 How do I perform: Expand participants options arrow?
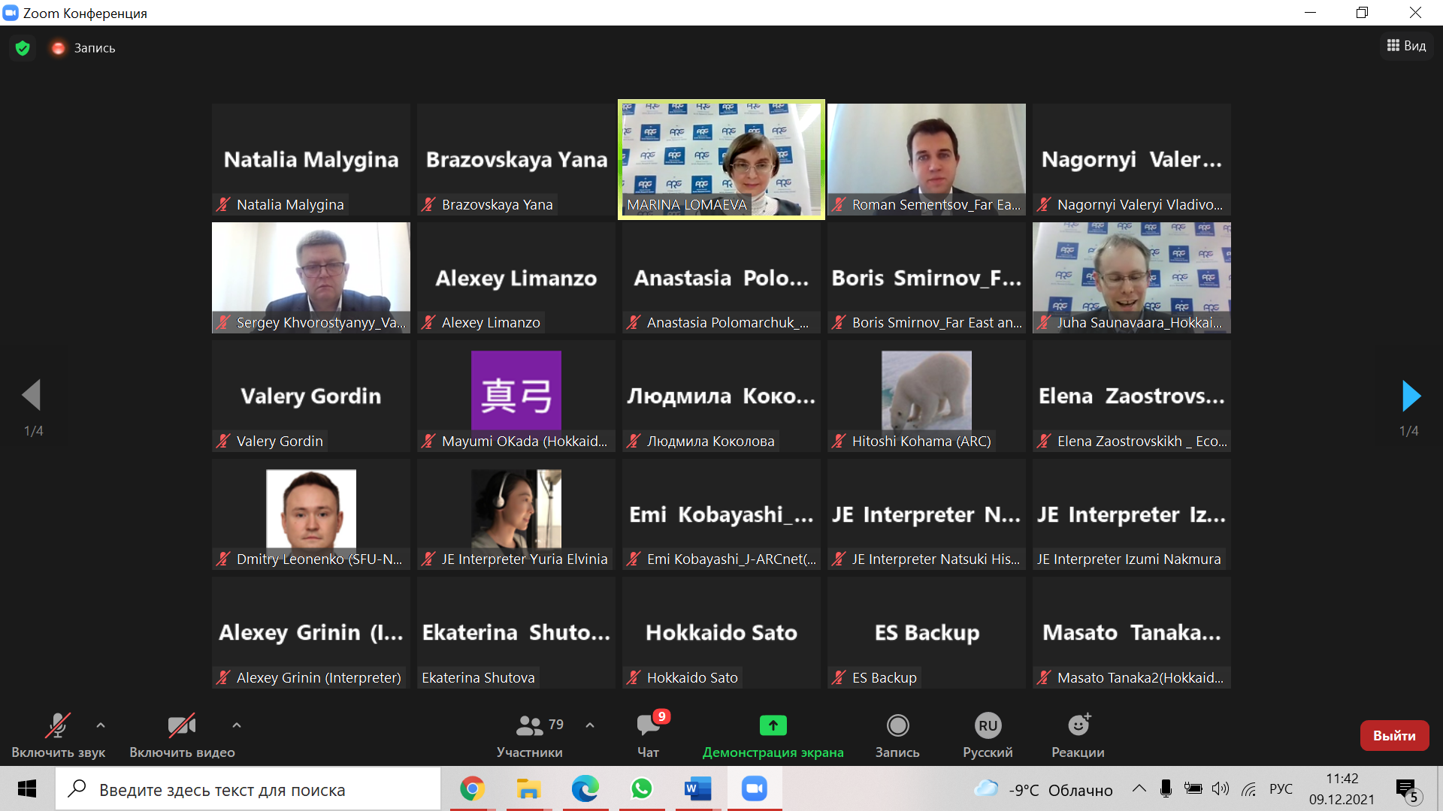[x=590, y=725]
